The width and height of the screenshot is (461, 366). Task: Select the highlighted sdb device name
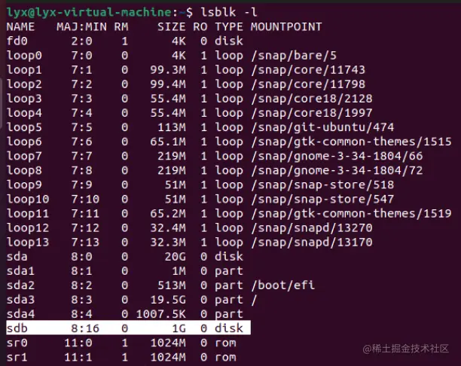tap(17, 328)
